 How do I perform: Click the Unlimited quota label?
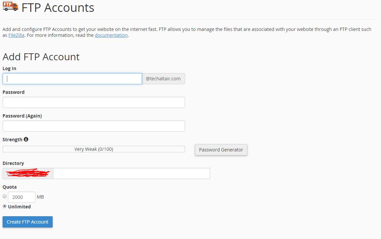click(x=19, y=207)
